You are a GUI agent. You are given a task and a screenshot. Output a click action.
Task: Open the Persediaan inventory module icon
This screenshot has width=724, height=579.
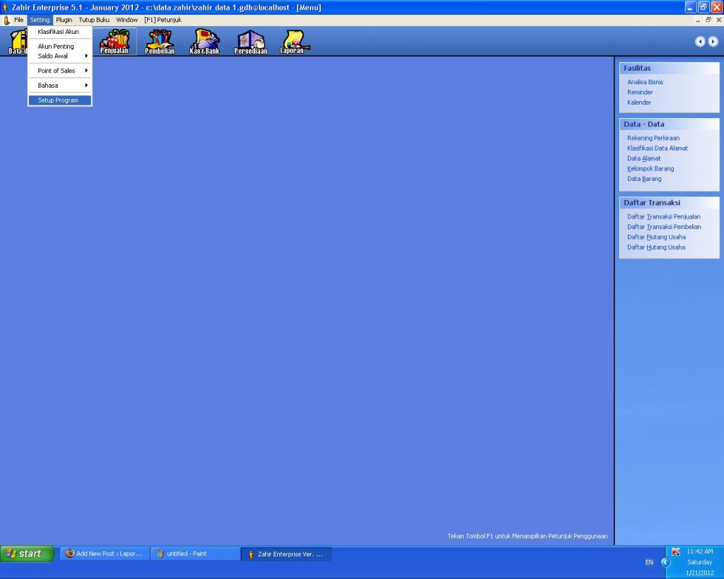pyautogui.click(x=250, y=41)
